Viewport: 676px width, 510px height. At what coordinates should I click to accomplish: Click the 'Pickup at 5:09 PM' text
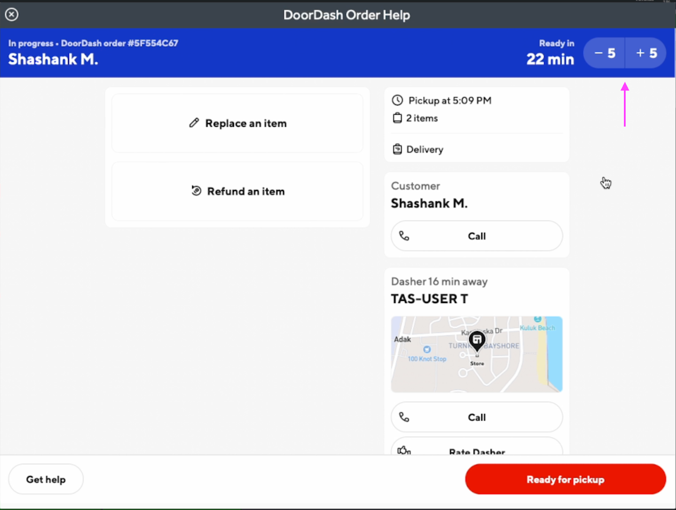[x=450, y=100]
